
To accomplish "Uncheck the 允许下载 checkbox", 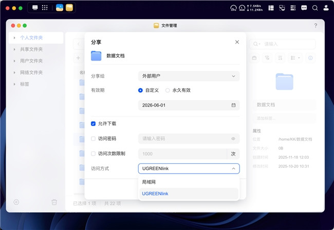I will pos(94,123).
